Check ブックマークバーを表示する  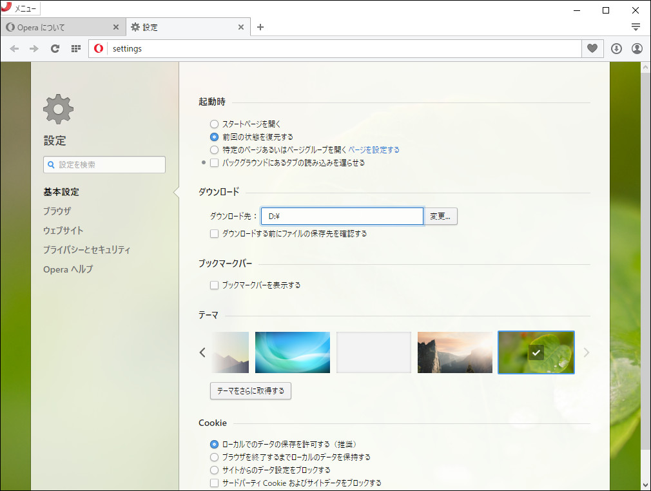(x=214, y=285)
